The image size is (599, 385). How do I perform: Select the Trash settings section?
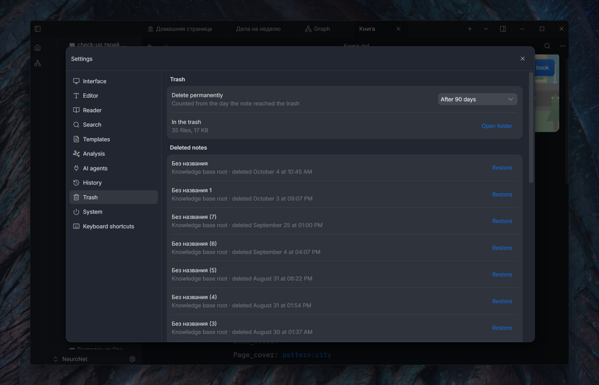tap(114, 197)
